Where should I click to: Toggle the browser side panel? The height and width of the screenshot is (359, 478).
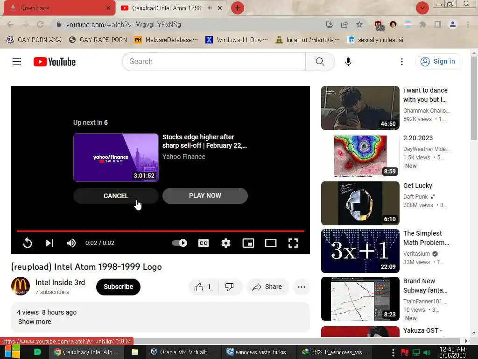(x=438, y=24)
